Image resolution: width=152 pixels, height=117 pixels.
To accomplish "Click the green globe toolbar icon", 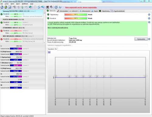I will click(30, 7).
